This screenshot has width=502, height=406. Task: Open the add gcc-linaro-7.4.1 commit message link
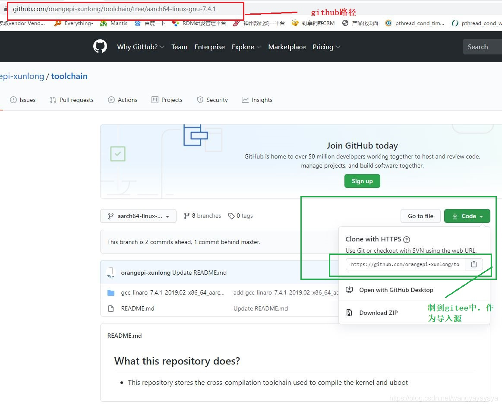click(286, 292)
